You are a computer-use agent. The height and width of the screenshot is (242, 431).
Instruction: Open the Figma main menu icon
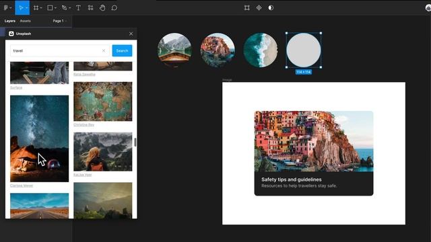6,7
